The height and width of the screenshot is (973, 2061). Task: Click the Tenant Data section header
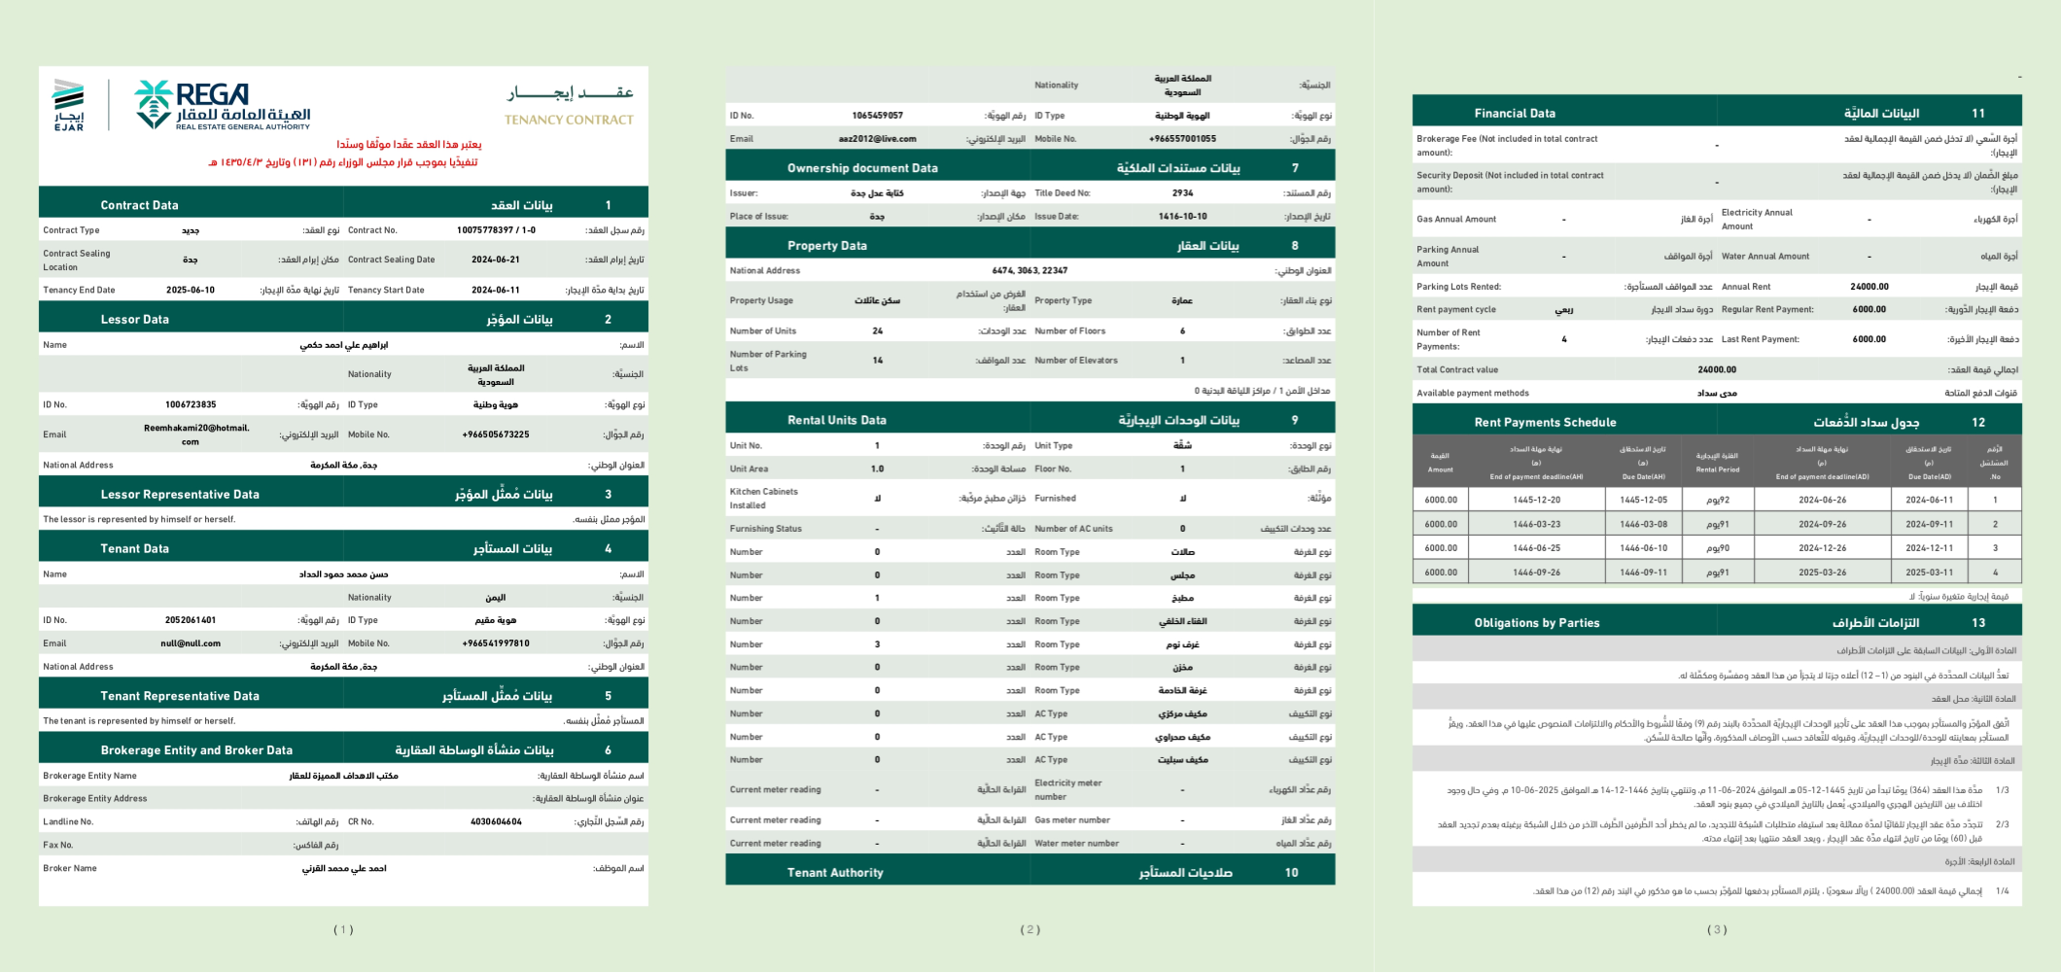[x=134, y=548]
